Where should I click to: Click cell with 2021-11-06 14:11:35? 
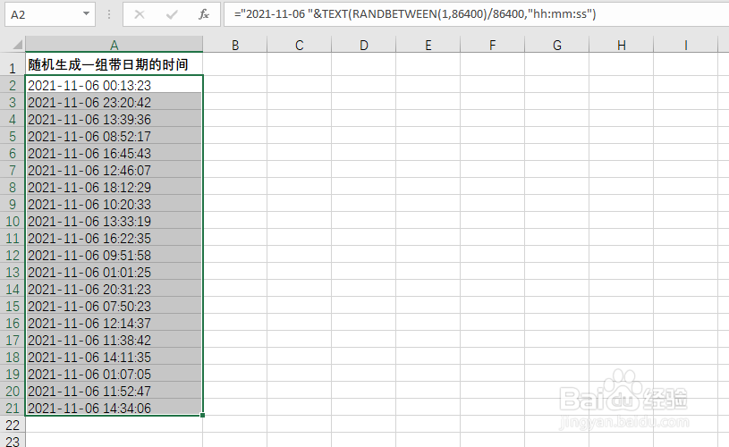[x=114, y=357]
